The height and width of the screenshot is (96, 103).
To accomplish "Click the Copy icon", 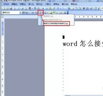I will coord(46,8).
